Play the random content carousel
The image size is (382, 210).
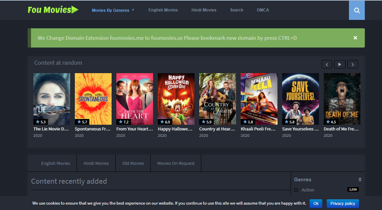(340, 64)
